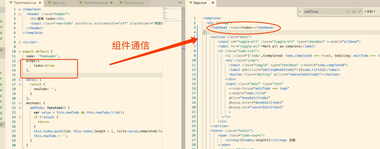Open more actions menu in left editor group
This screenshot has height=149, width=380.
pos(180,3)
